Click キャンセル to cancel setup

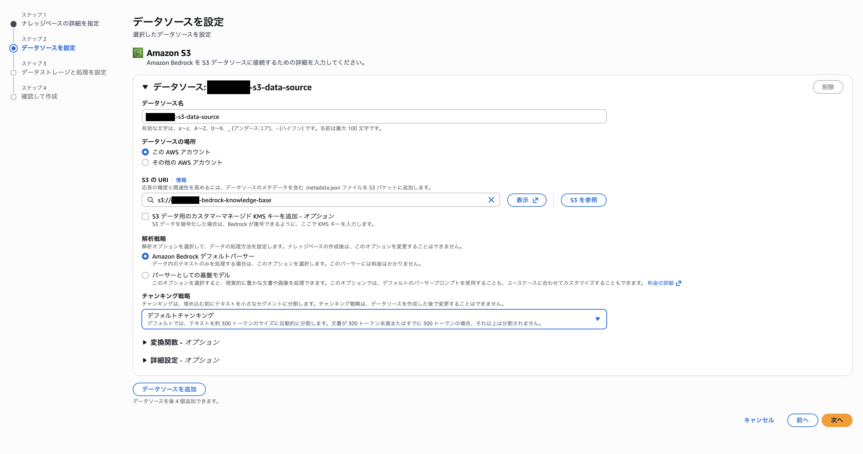pos(759,420)
